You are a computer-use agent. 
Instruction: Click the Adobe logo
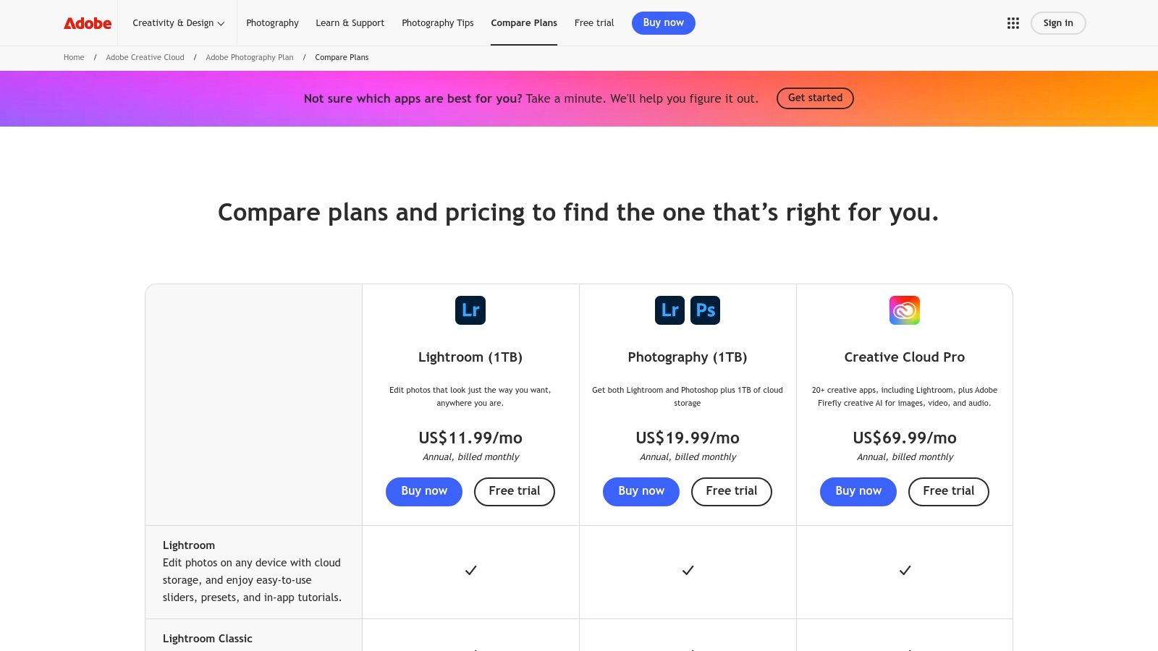click(88, 23)
